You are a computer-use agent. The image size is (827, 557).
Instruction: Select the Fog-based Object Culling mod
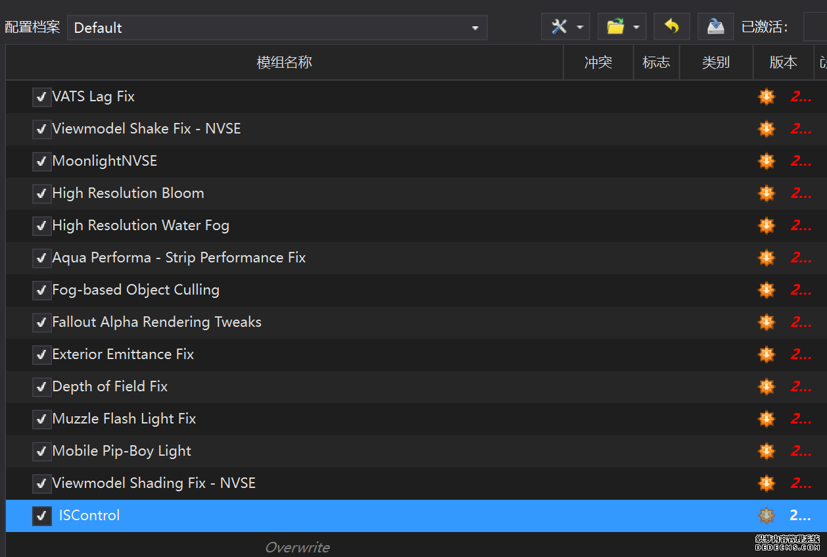click(x=136, y=290)
